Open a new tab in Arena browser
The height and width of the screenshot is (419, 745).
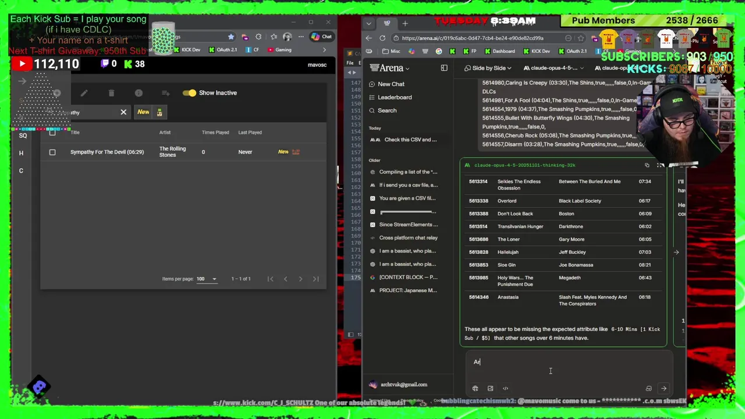coord(405,23)
